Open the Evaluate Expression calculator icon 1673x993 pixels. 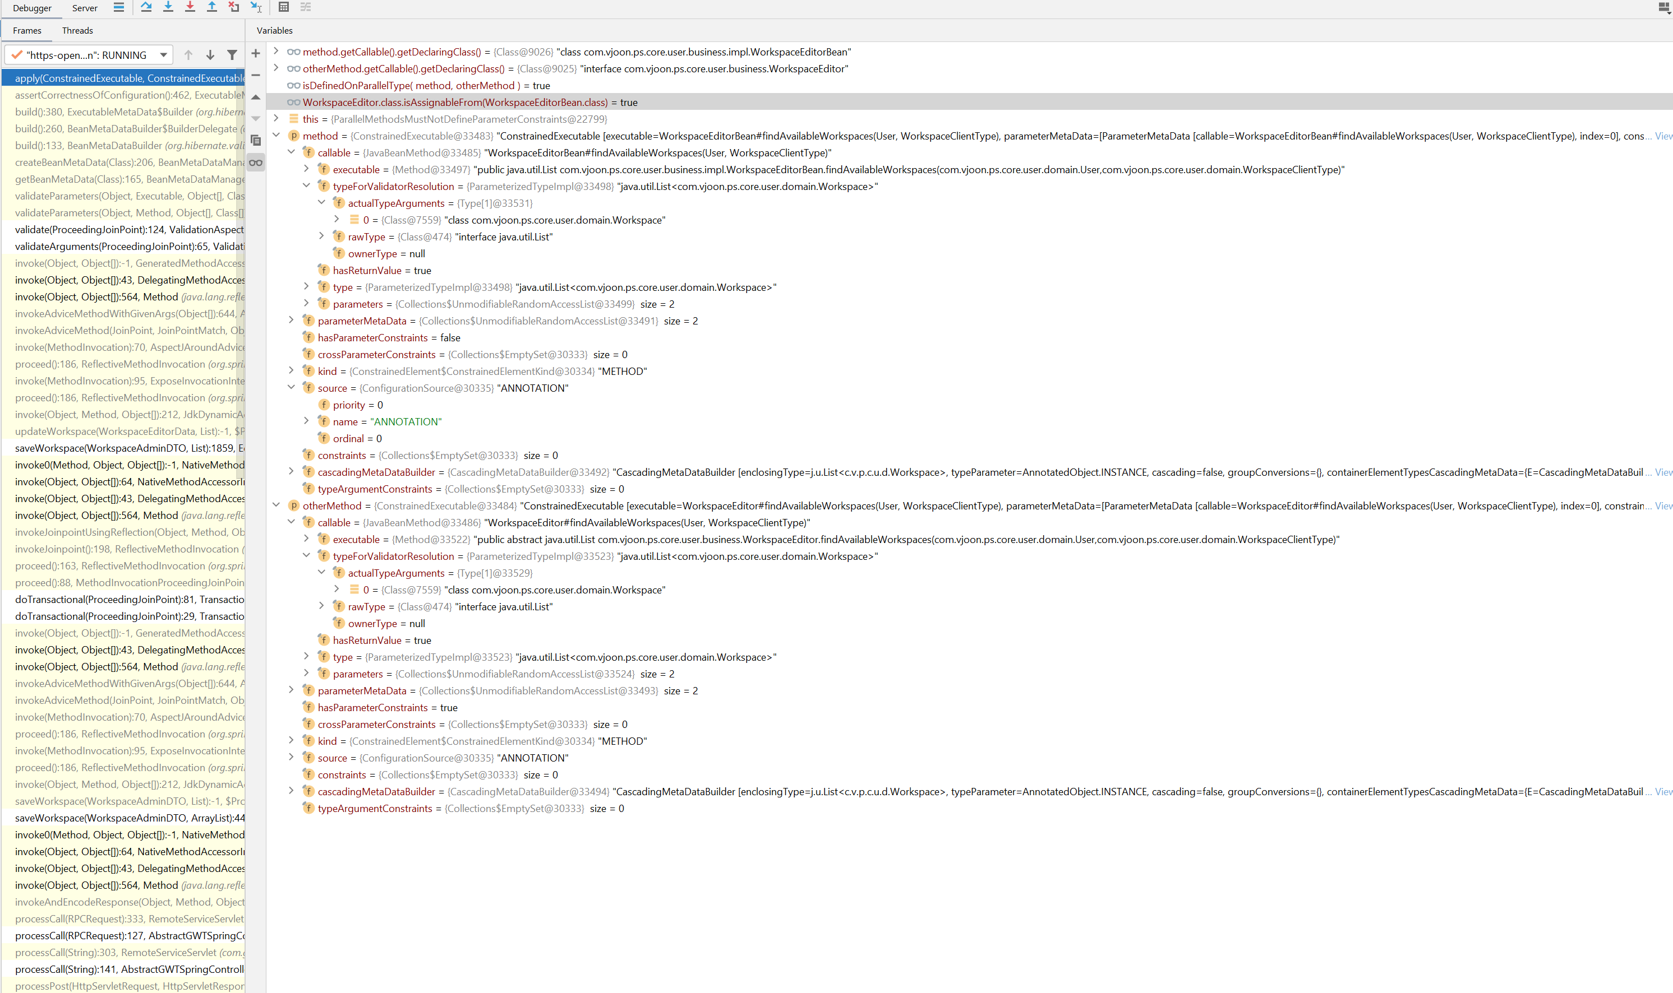284,7
